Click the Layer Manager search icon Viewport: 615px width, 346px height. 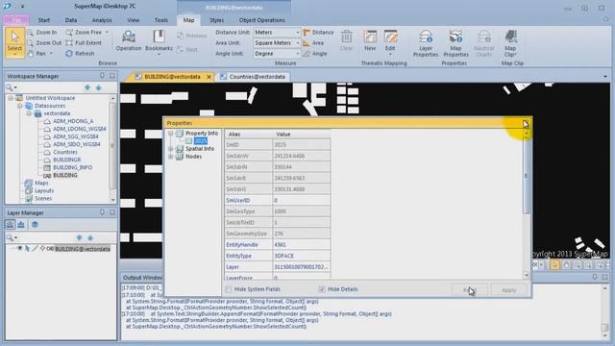tap(10, 237)
